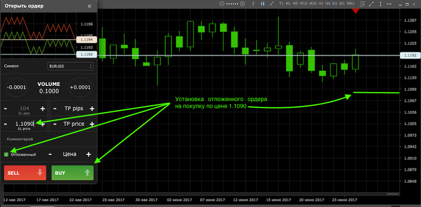The width and height of the screenshot is (421, 207).
Task: Open the EURUSD symbol dropdown
Action: (x=70, y=66)
